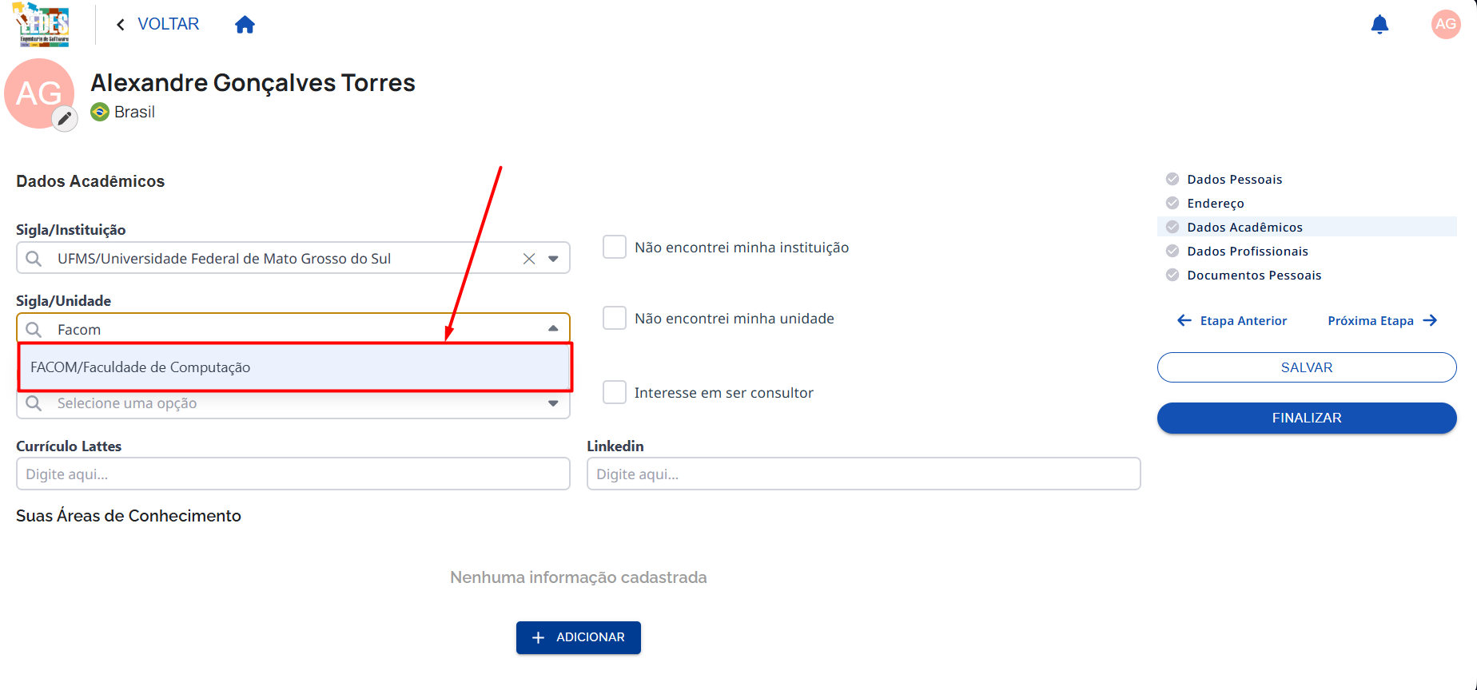Viewport: 1477px width, 690px height.
Task: Click search icon in Selecione uma opção field
Action: coord(34,403)
